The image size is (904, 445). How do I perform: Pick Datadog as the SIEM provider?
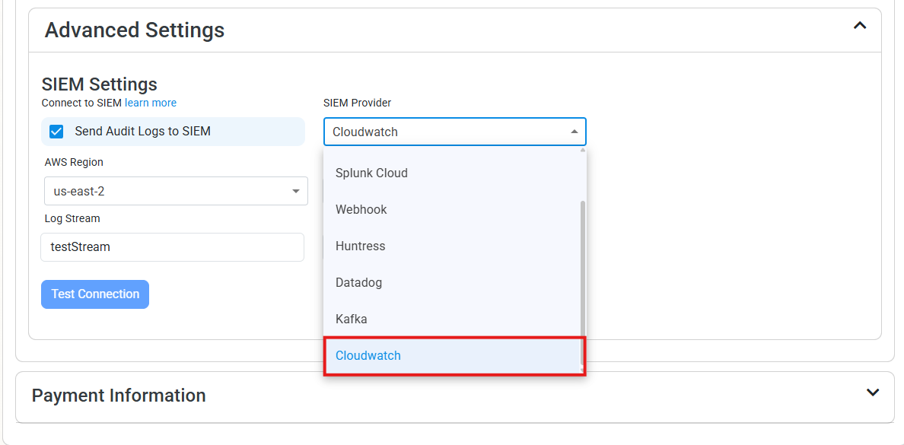tap(358, 282)
